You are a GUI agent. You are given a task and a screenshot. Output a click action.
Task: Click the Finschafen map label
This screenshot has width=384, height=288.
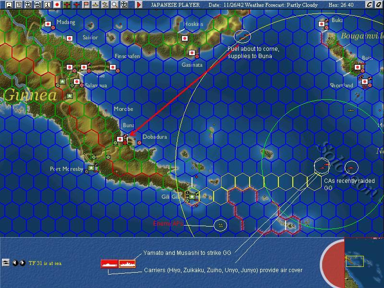click(127, 56)
